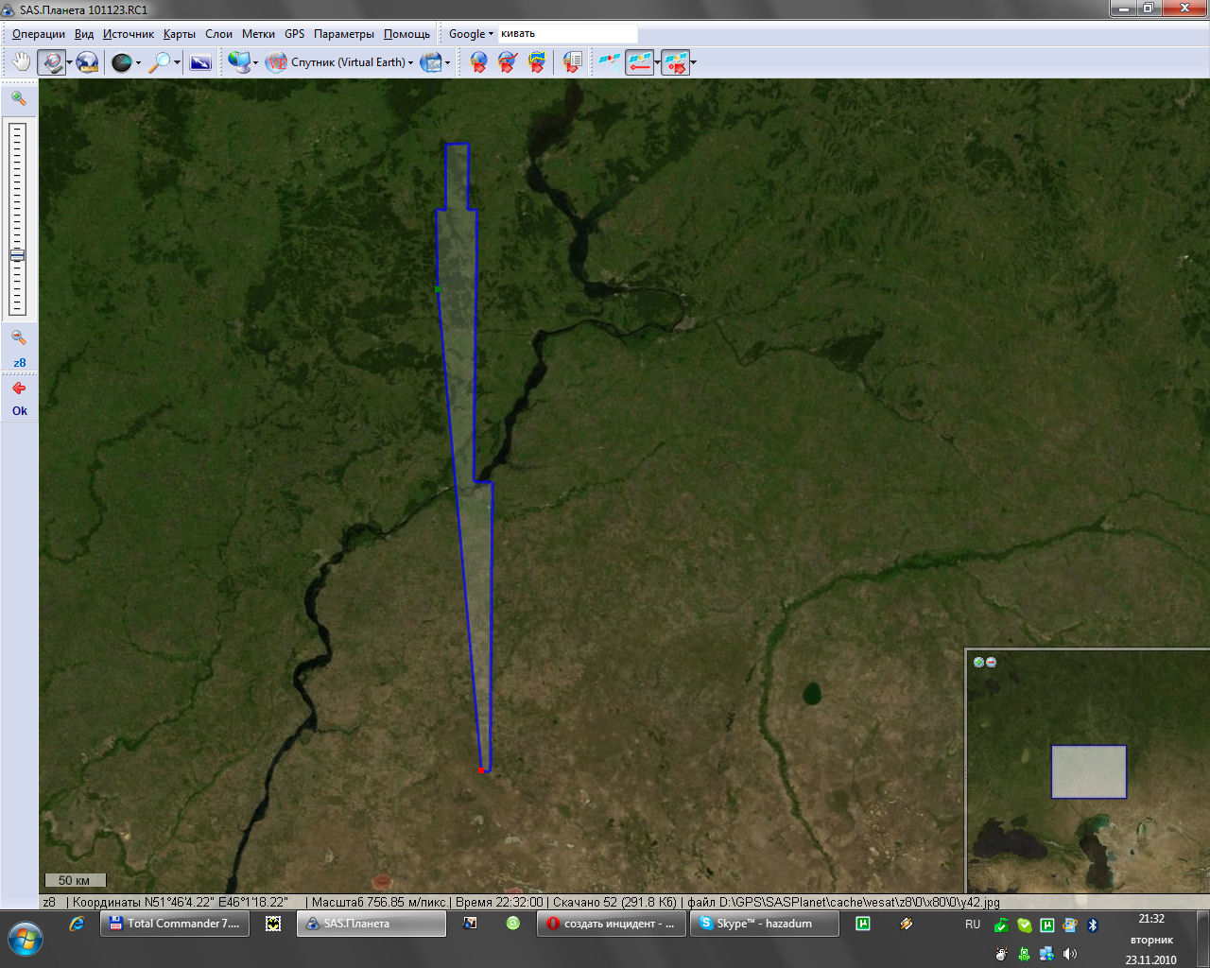Toggle the GPS receiver connect button
1210x968 pixels.
(x=609, y=62)
